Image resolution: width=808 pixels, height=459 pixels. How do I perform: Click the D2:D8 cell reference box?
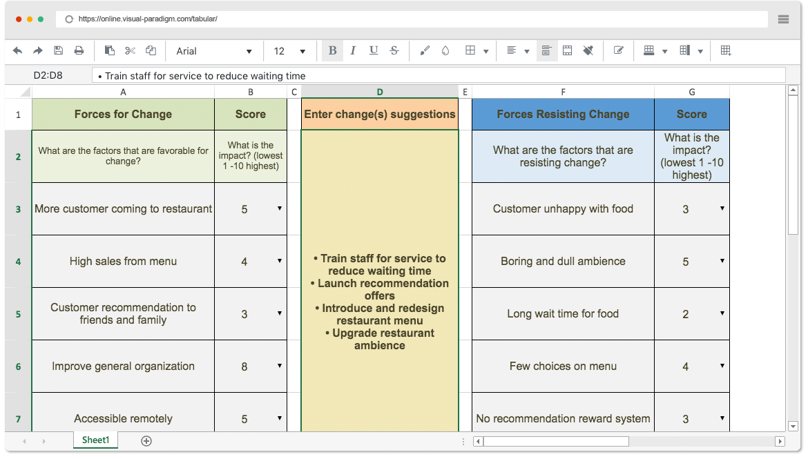48,75
